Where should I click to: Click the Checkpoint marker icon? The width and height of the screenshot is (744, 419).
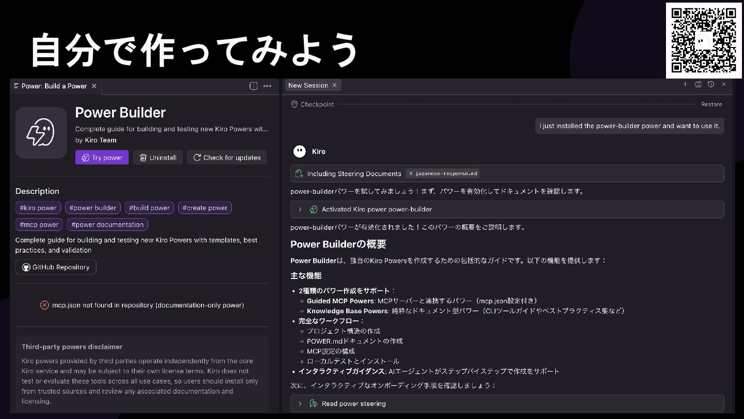coord(295,104)
